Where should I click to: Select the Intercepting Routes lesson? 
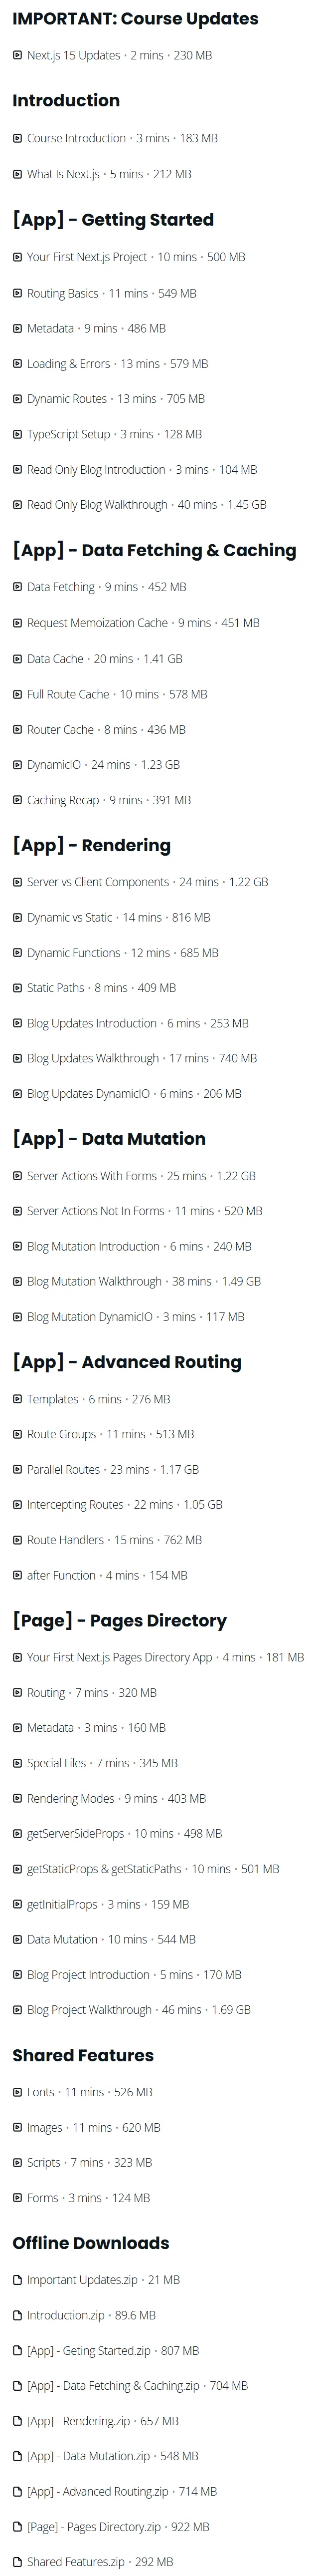click(x=118, y=1504)
